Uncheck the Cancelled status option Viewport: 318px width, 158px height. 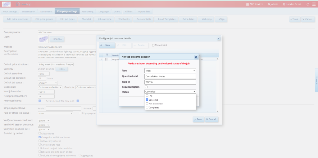(147, 99)
